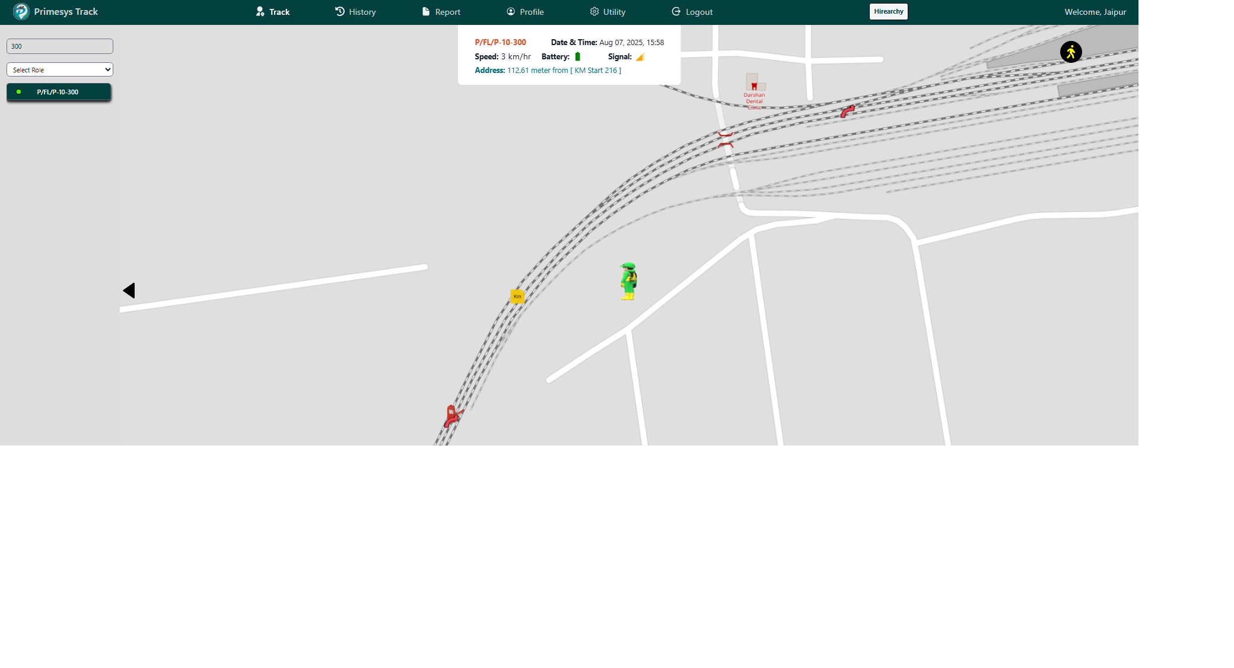Open the Track menu

pyautogui.click(x=273, y=12)
